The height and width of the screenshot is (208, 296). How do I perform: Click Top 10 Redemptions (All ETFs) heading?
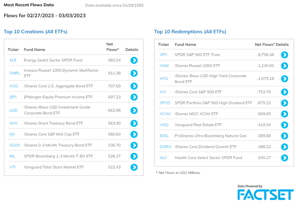190,32
